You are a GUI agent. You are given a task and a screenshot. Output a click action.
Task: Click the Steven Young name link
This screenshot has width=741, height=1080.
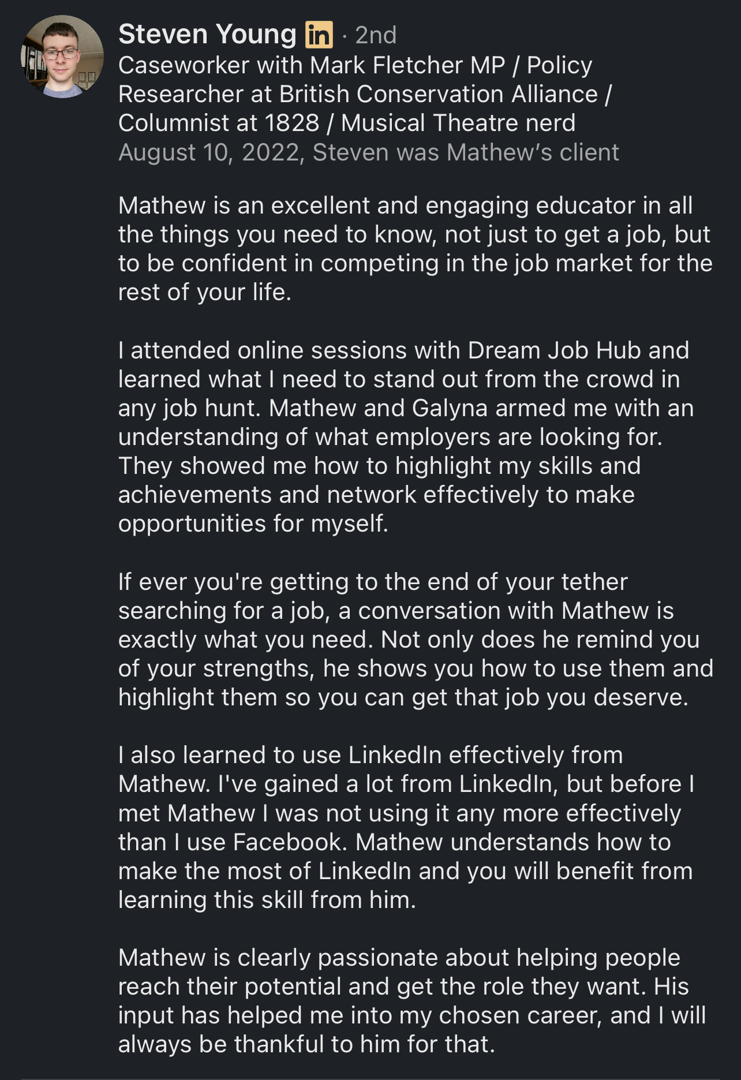pyautogui.click(x=207, y=35)
